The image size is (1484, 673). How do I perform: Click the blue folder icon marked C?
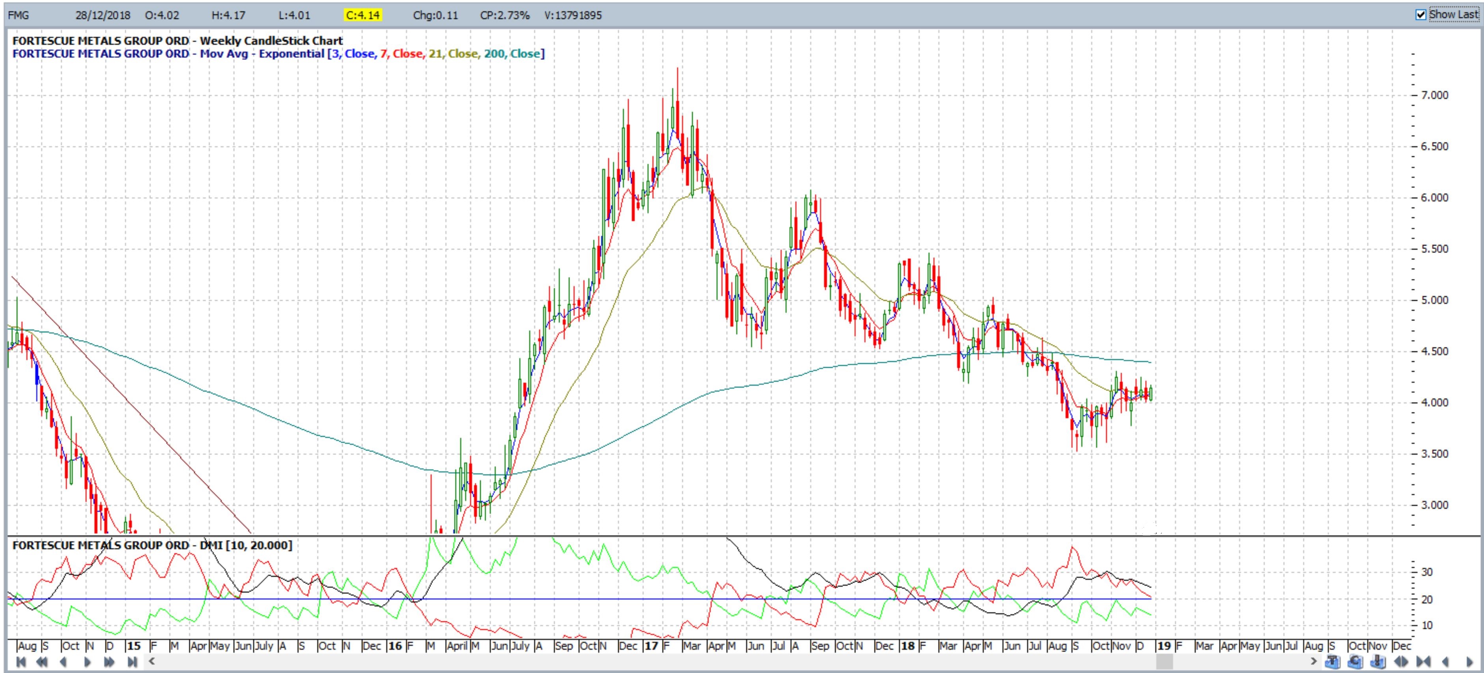point(1355,662)
